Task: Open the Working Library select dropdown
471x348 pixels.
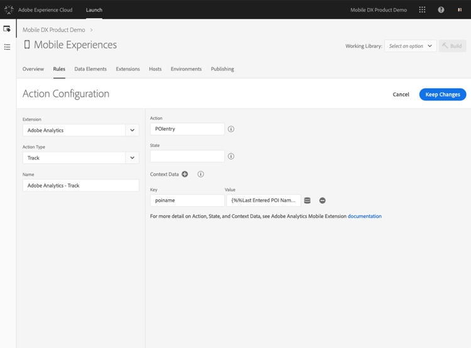Action: click(410, 46)
